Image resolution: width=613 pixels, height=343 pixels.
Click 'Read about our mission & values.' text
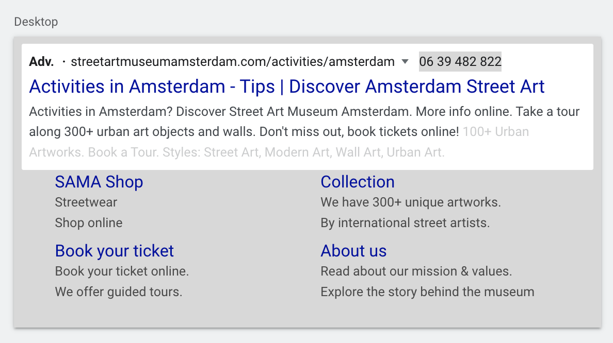pyautogui.click(x=416, y=271)
